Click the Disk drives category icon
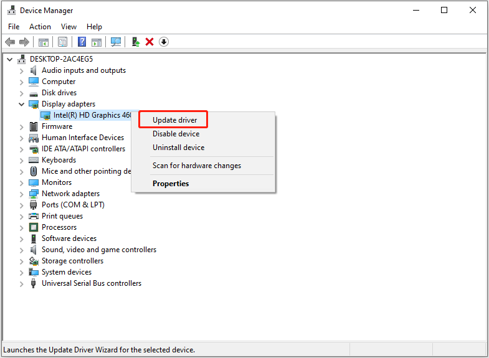This screenshot has height=358, width=489. [x=34, y=93]
